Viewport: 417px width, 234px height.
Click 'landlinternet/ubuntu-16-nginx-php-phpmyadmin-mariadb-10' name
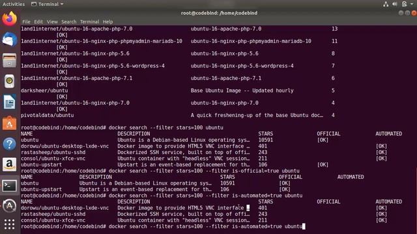coord(102,41)
